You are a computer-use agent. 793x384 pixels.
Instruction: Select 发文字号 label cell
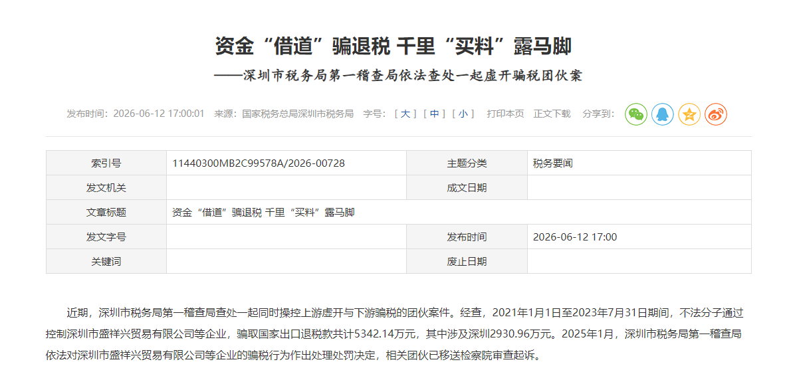106,237
